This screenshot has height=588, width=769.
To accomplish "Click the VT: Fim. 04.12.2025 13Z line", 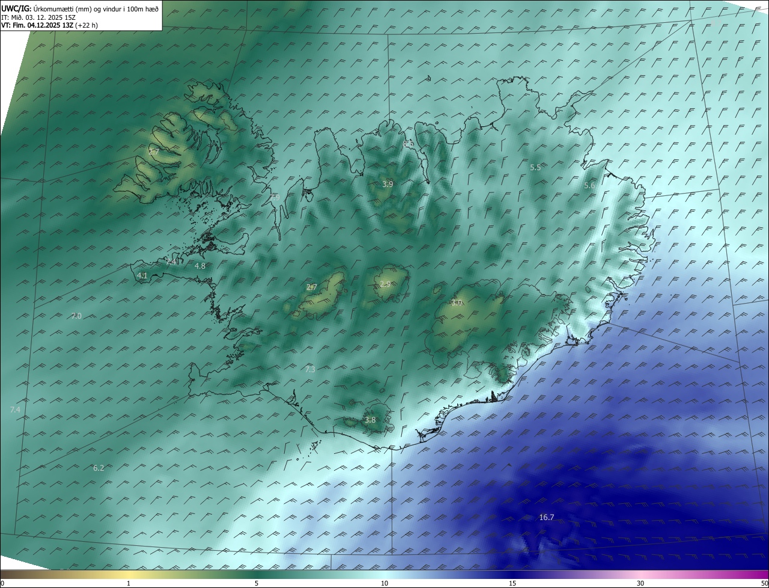I will pos(49,25).
